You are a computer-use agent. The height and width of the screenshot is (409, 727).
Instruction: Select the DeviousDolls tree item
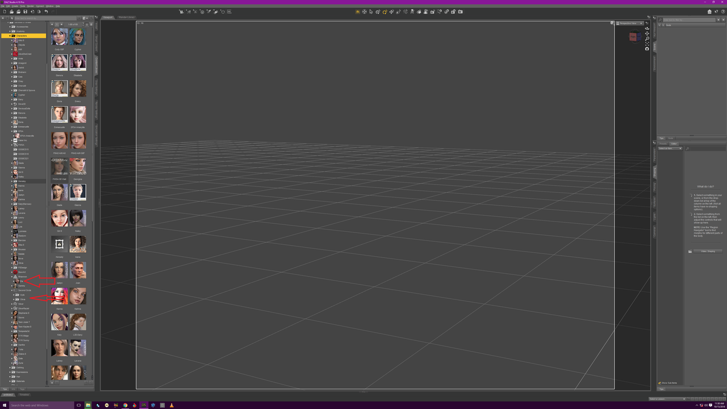point(24,108)
